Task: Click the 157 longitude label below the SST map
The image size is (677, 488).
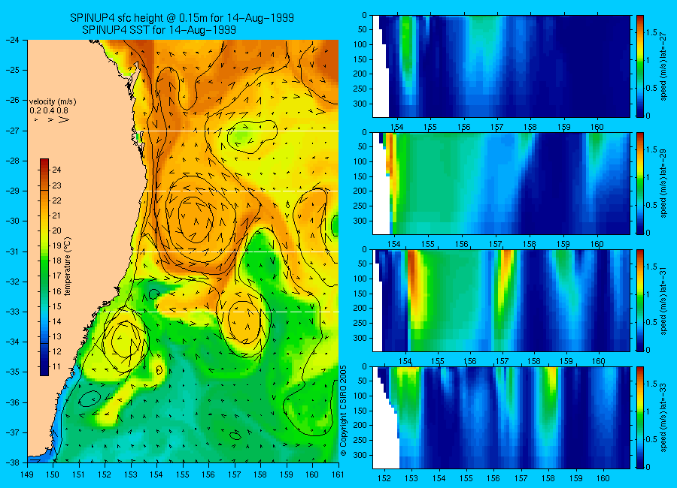Action: (235, 474)
